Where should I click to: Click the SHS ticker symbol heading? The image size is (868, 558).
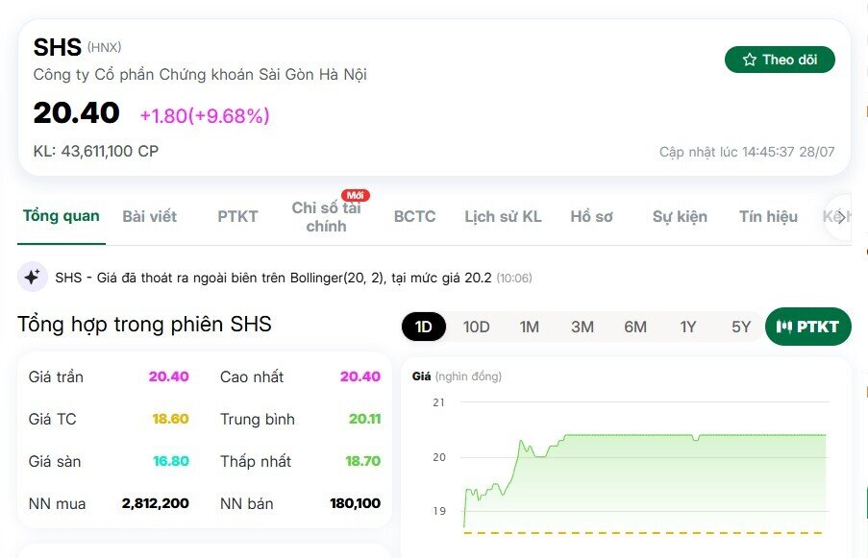(57, 47)
